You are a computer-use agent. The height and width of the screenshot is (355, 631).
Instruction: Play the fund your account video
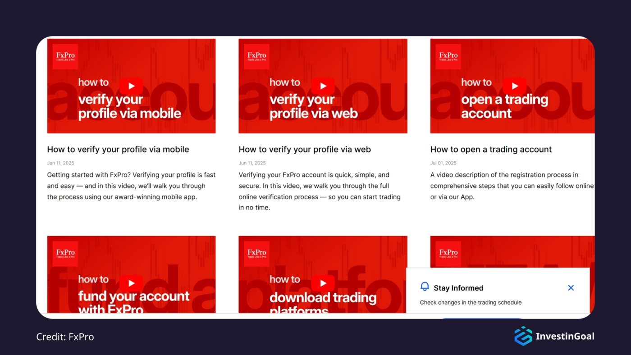pyautogui.click(x=131, y=283)
